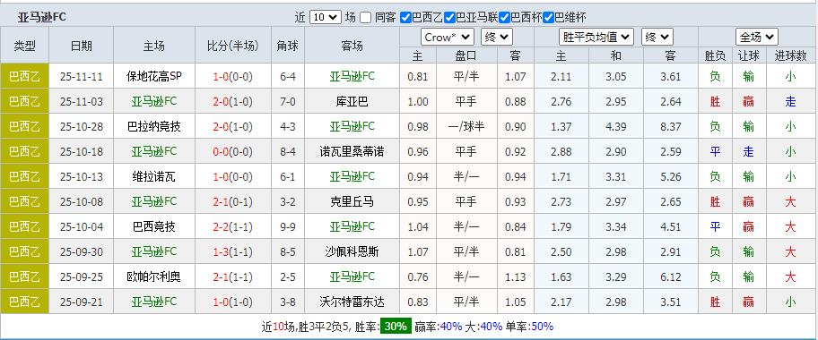
Task: Click the date 25-10-08
Action: (82, 201)
